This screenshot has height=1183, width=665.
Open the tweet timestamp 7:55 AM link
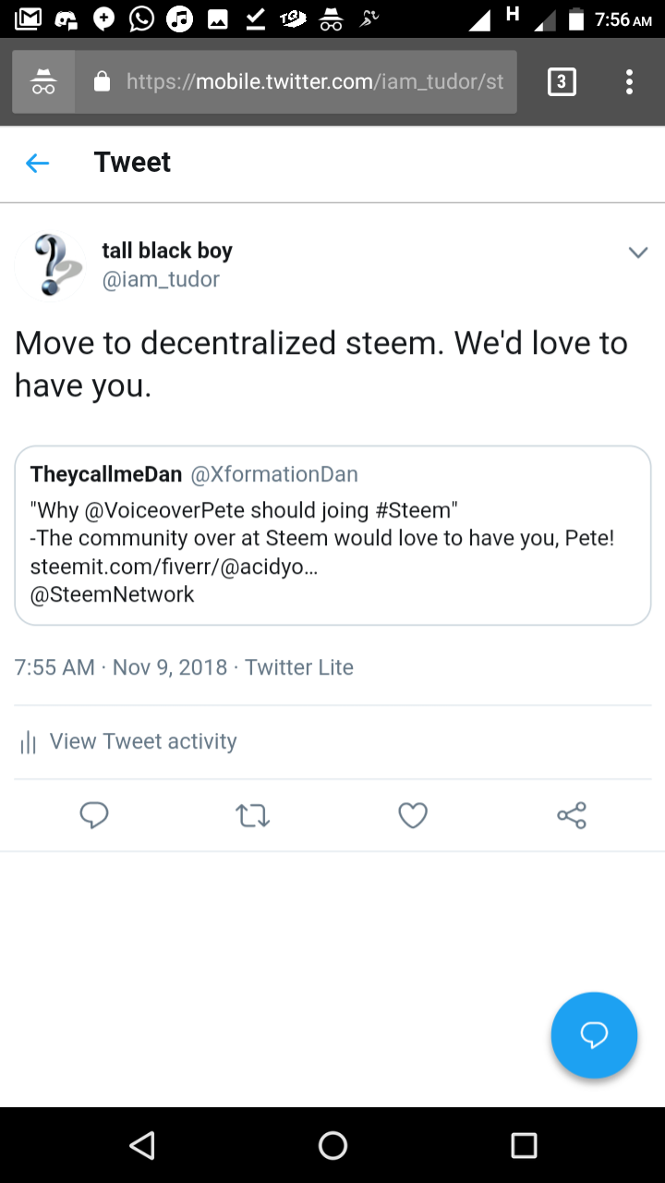pyautogui.click(x=54, y=667)
